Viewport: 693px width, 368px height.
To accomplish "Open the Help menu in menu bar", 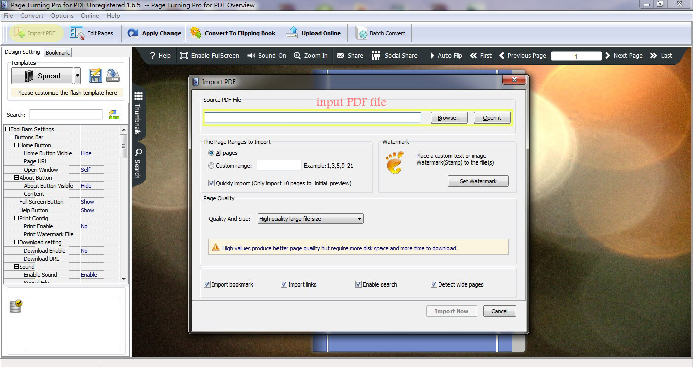I will click(x=113, y=16).
